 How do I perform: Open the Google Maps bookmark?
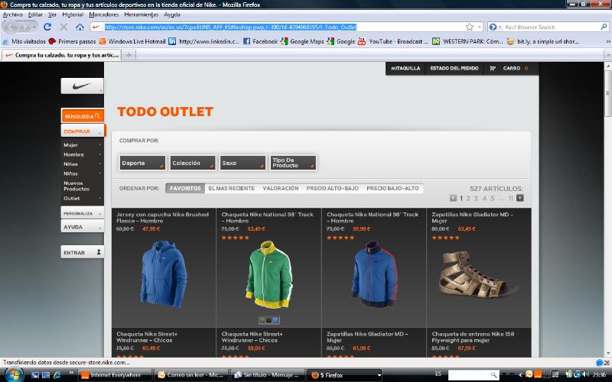(302, 41)
